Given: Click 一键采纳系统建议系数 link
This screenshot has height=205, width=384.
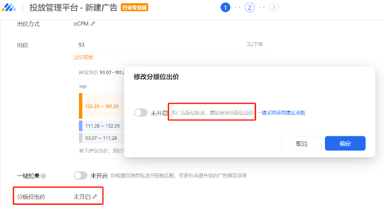Looking at the screenshot, I should pyautogui.click(x=281, y=113).
